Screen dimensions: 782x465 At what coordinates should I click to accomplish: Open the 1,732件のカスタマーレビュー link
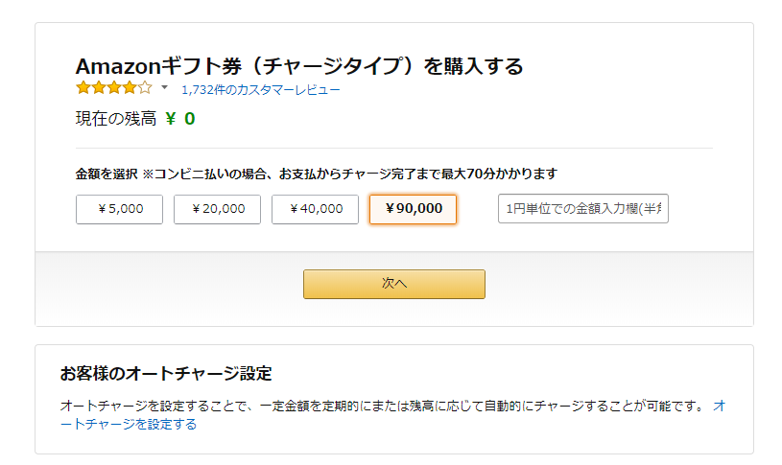[260, 90]
